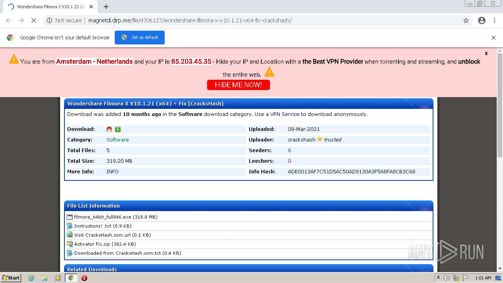Click Downloaded from CracksHash.com.txt entry
503x283 pixels.
tap(128, 253)
